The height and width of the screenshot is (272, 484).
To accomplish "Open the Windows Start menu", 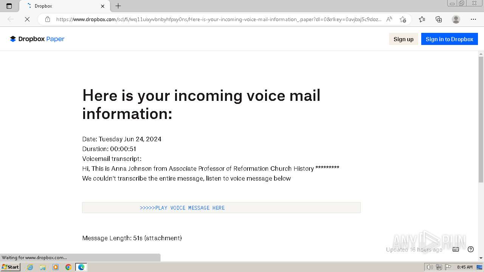I will (10, 267).
